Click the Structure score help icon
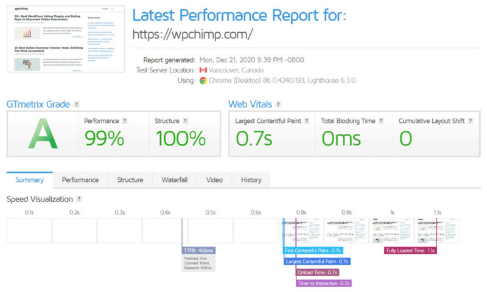 [186, 120]
